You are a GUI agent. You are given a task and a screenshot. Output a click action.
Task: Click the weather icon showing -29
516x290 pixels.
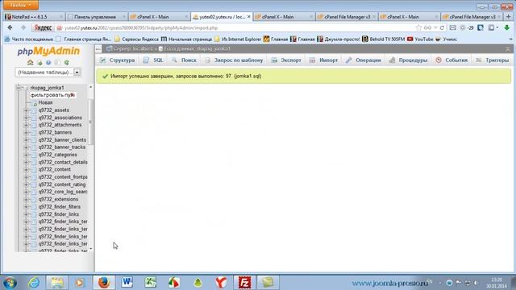pyautogui.click(x=467, y=28)
